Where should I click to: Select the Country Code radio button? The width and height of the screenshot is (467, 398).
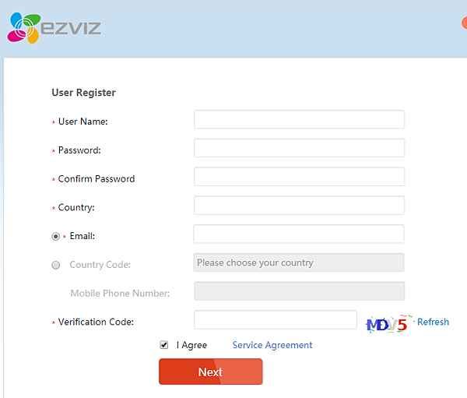[56, 265]
